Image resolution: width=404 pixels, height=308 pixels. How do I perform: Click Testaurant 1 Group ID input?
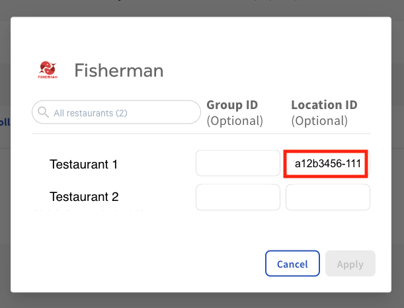click(238, 163)
